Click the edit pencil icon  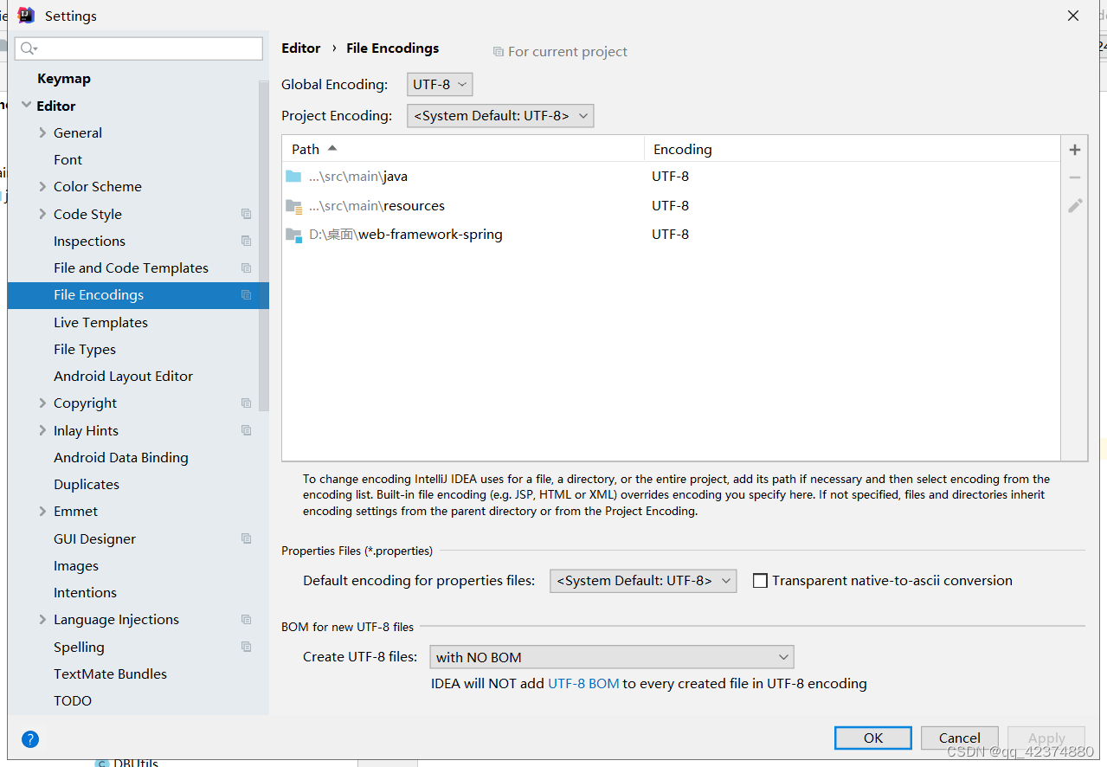[x=1074, y=206]
